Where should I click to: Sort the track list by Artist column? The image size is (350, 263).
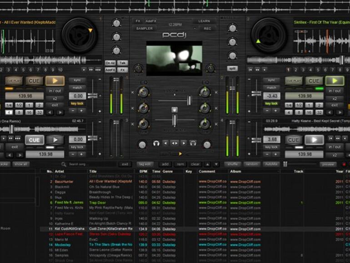pos(60,172)
